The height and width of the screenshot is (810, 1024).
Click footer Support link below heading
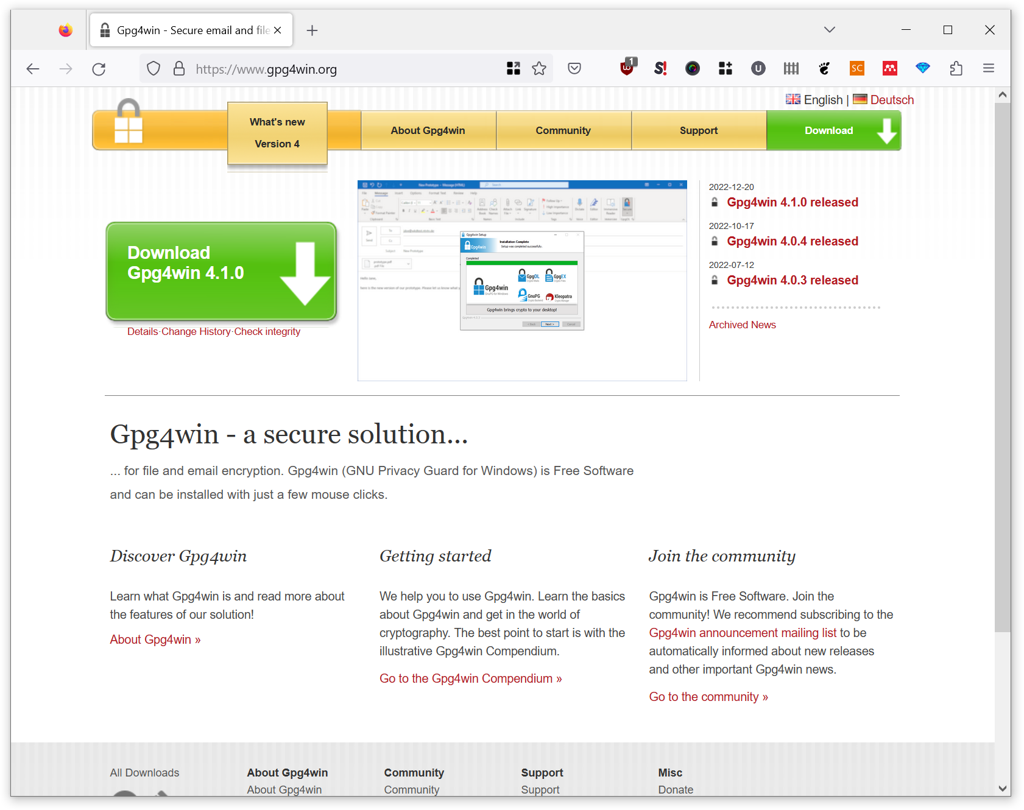tap(540, 790)
